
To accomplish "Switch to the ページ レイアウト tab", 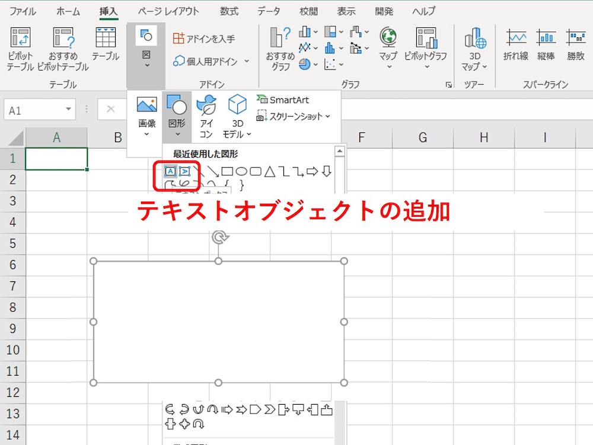I will 168,11.
